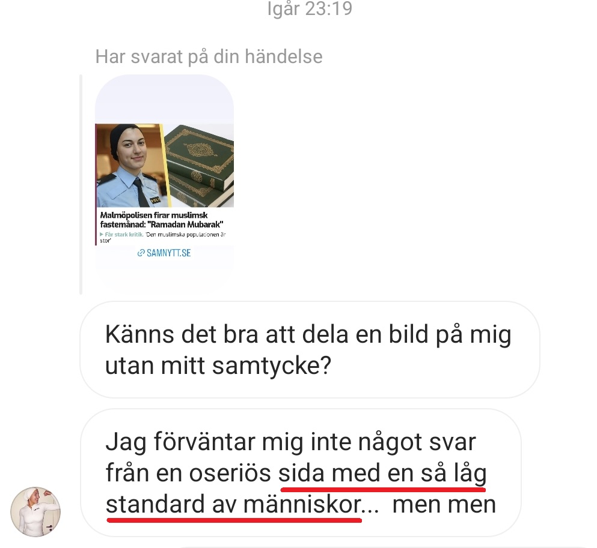Open the SAMNYTT.SE link
Image resolution: width=597 pixels, height=548 pixels.
(164, 253)
